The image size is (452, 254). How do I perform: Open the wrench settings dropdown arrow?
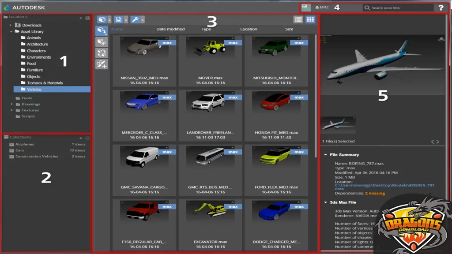pos(143,19)
